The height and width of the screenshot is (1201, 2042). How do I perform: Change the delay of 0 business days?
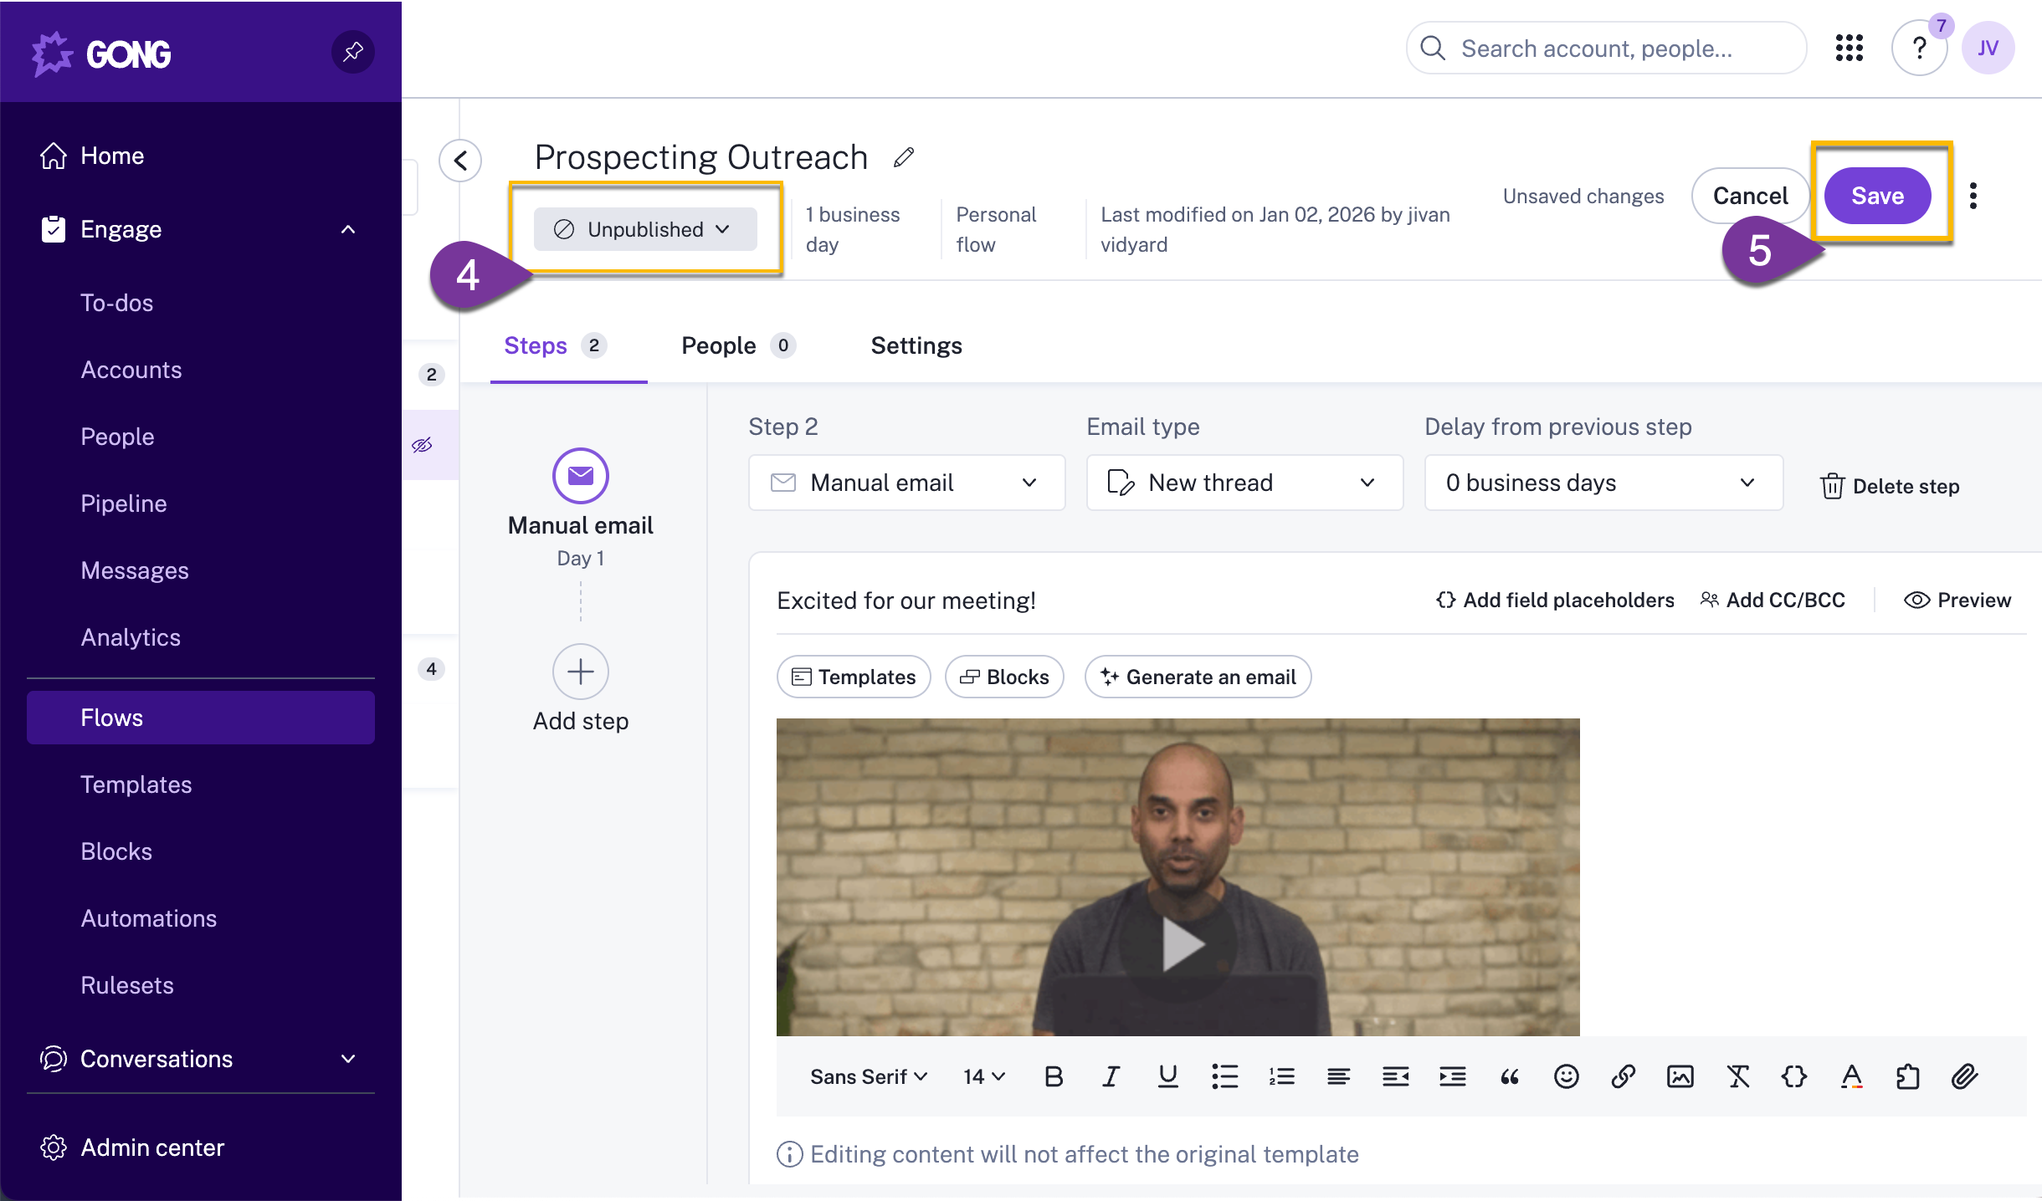(1602, 483)
